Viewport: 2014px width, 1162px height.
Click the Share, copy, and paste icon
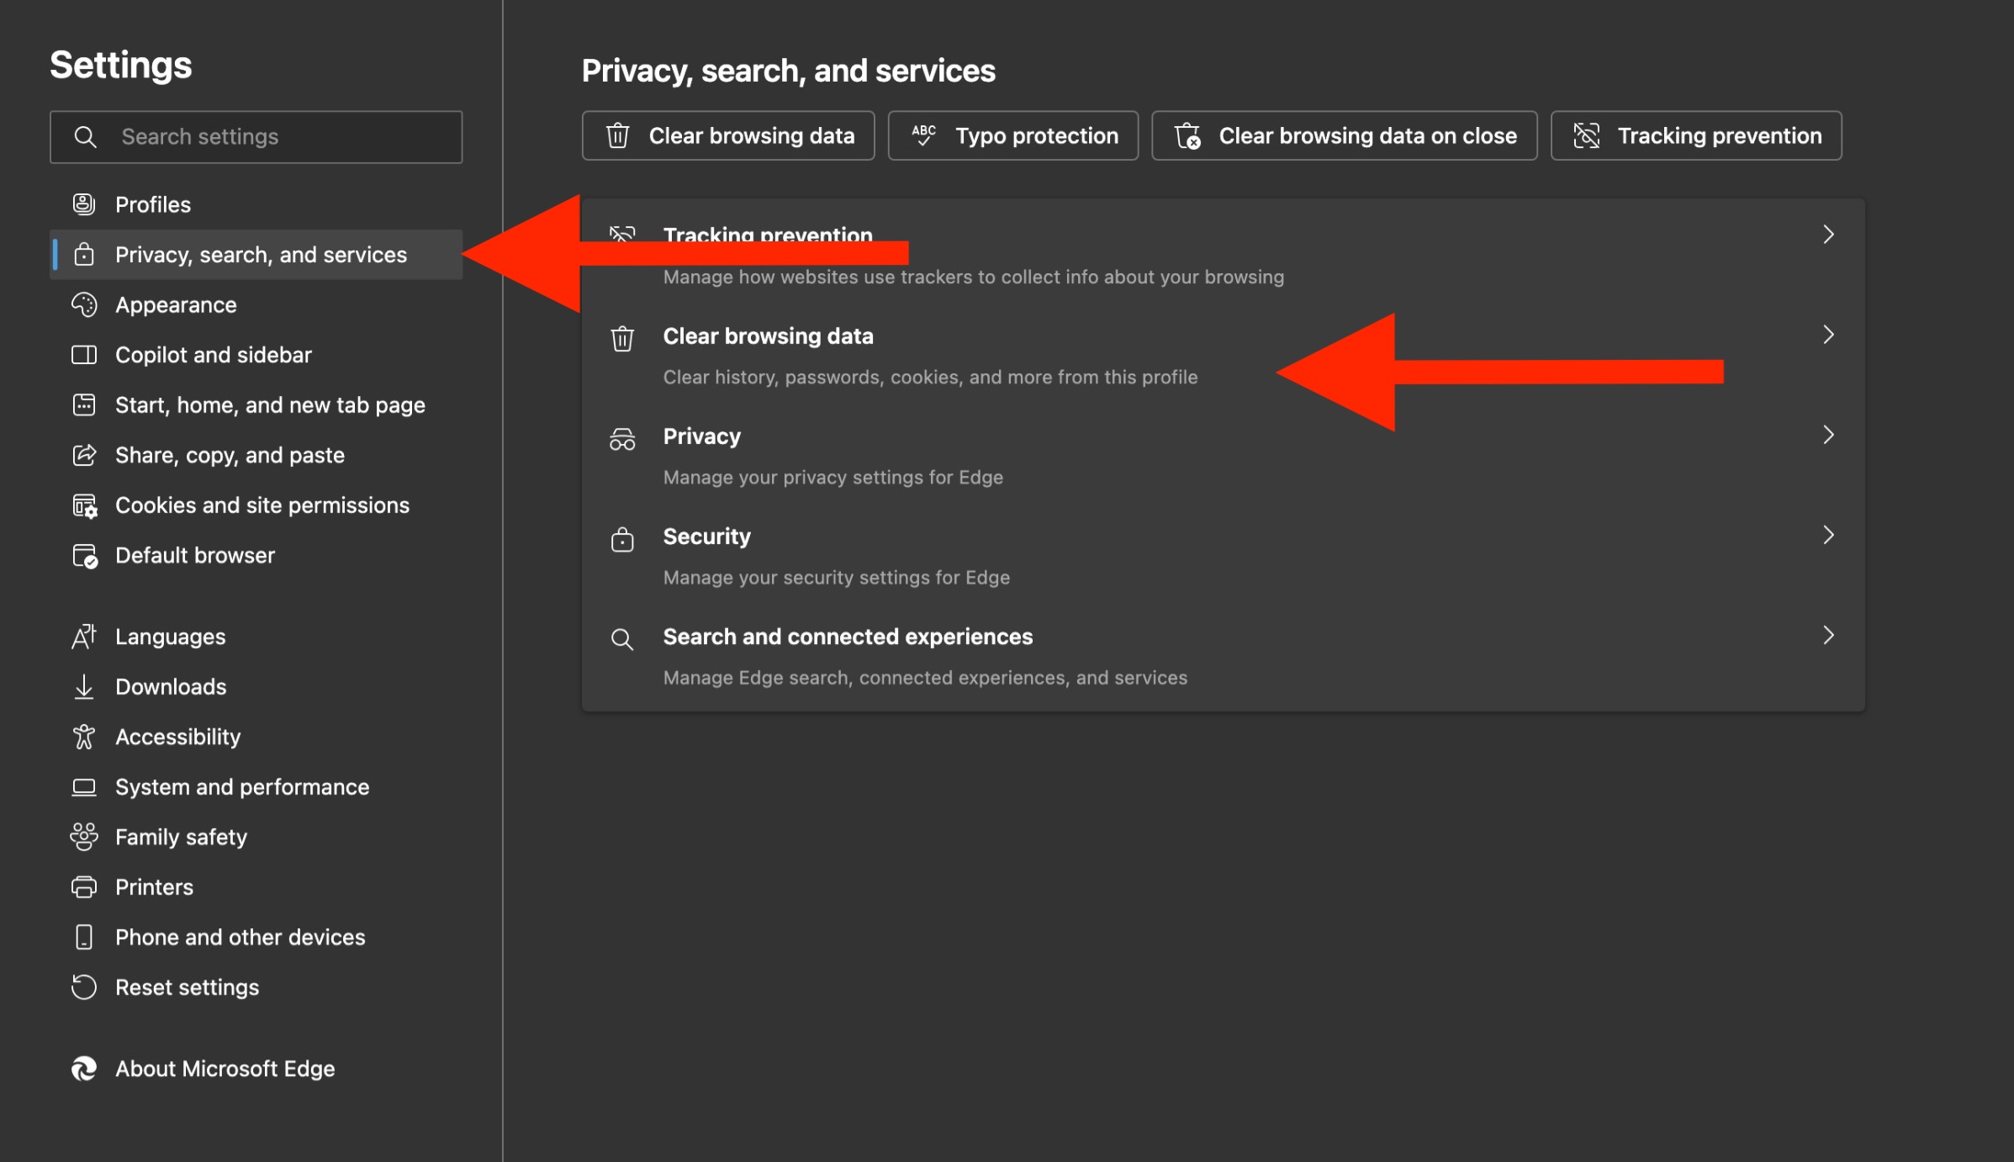[x=84, y=455]
